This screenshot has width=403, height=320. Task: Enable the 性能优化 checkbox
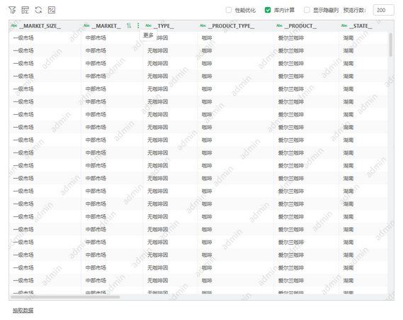(229, 10)
